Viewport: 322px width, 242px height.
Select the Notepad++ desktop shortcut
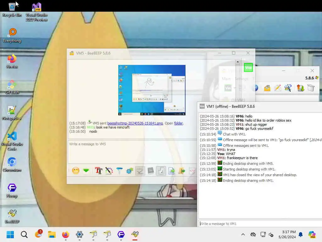(12, 113)
